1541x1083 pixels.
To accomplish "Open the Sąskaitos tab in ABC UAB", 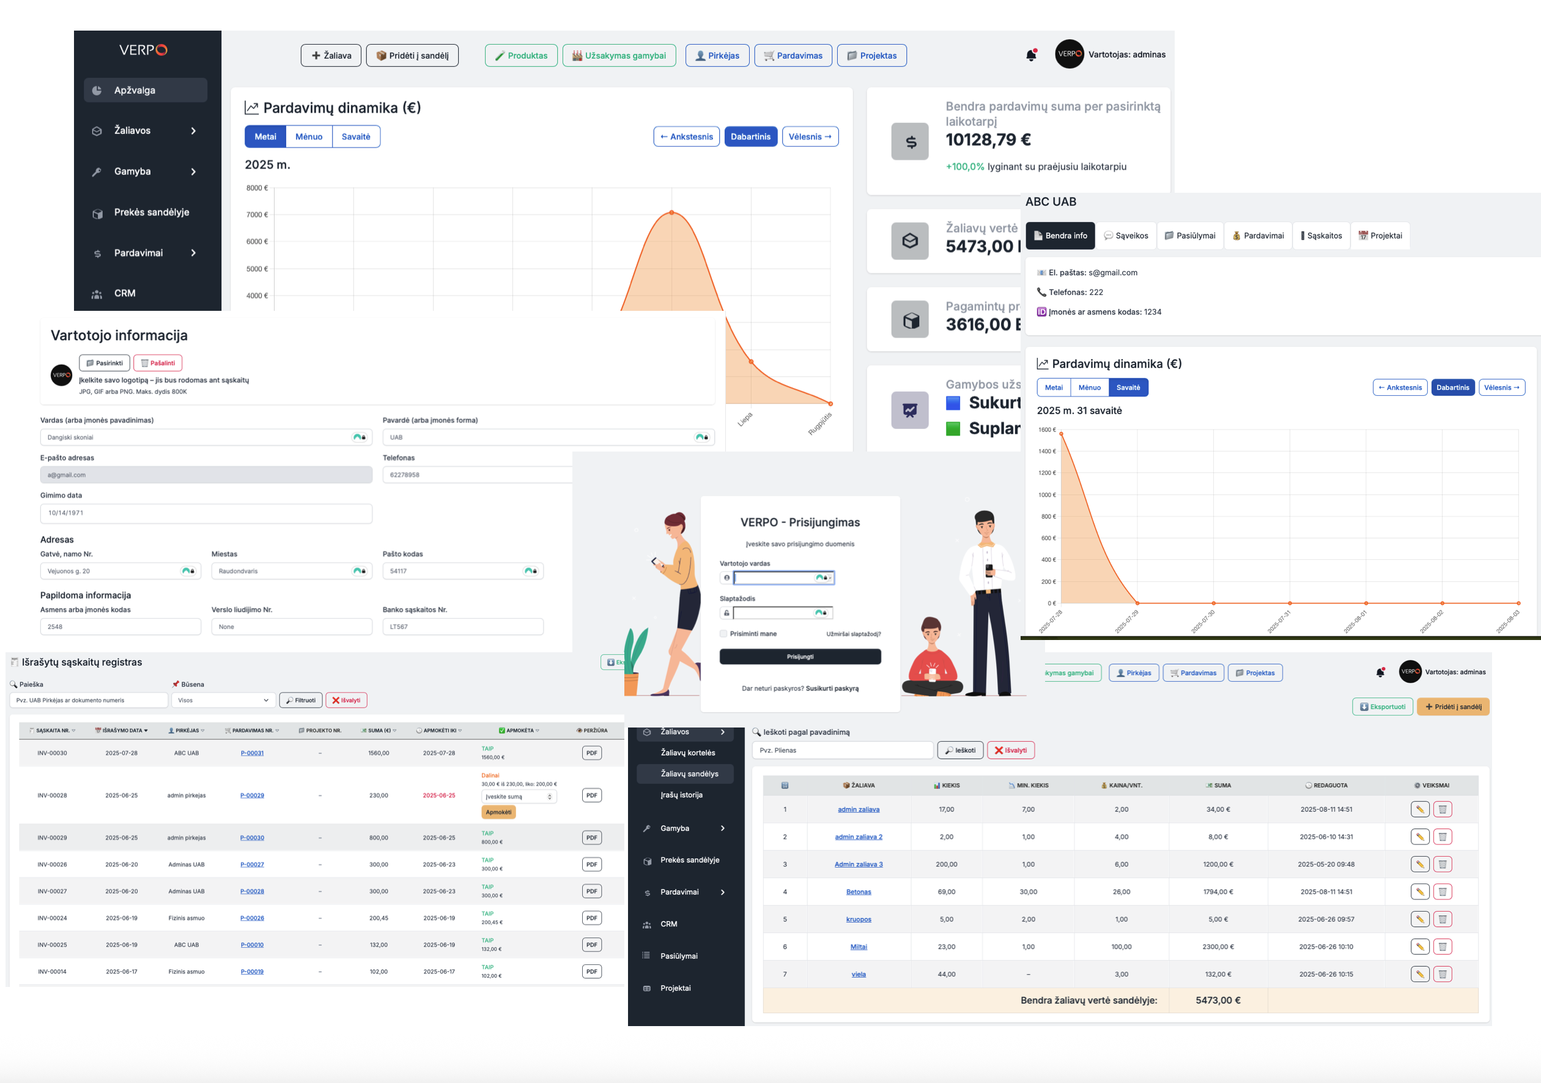I will coord(1321,236).
